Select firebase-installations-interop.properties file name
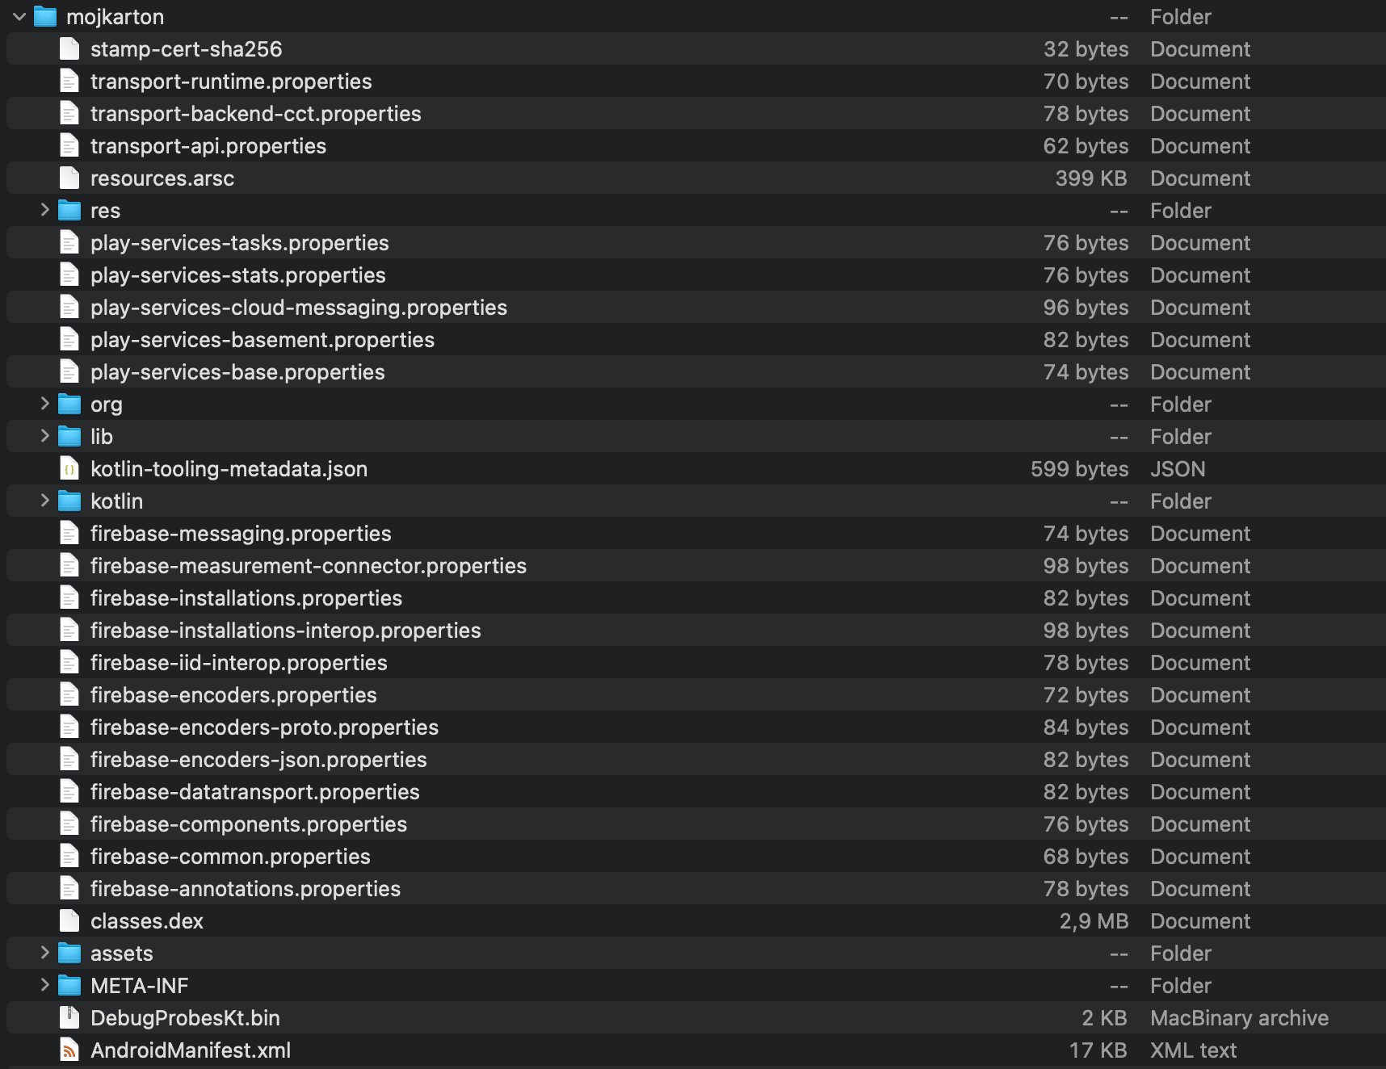Image resolution: width=1386 pixels, height=1069 pixels. tap(286, 631)
